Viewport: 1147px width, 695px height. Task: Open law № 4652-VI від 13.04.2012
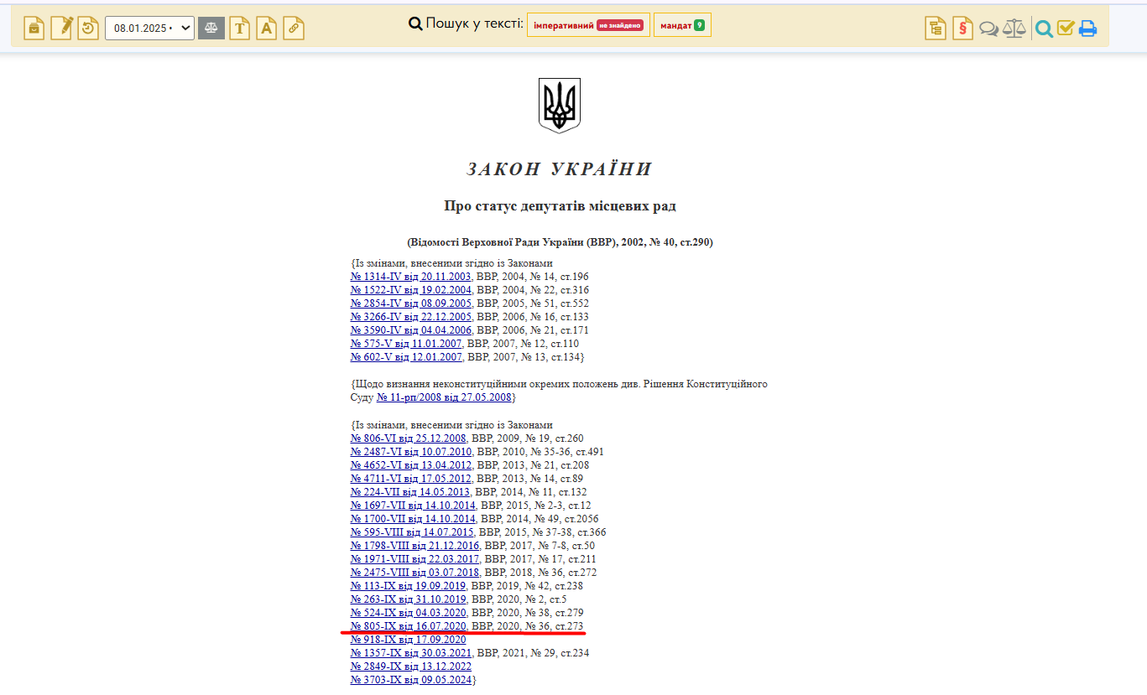click(x=411, y=465)
